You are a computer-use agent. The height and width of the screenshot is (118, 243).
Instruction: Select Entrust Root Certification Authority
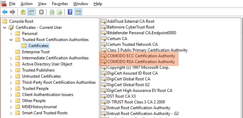click(139, 108)
